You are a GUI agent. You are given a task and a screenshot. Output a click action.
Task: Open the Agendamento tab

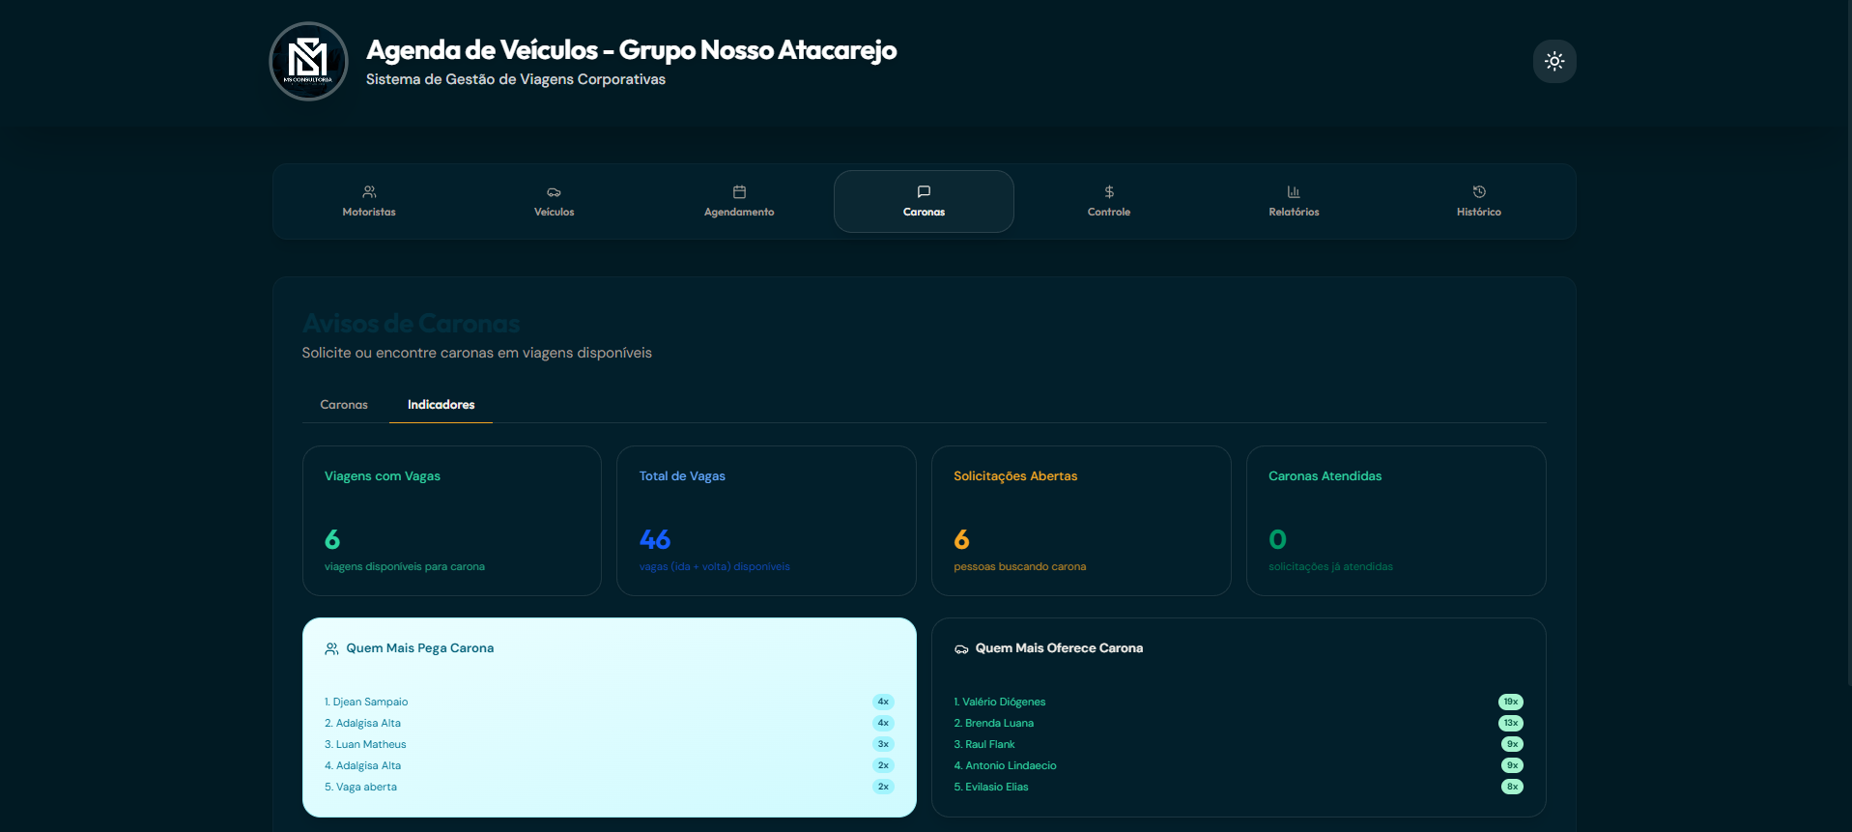click(739, 201)
